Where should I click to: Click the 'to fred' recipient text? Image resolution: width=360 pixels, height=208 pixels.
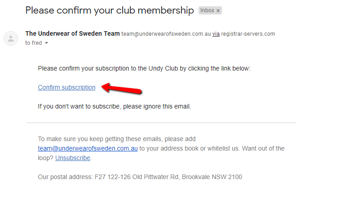pyautogui.click(x=33, y=43)
